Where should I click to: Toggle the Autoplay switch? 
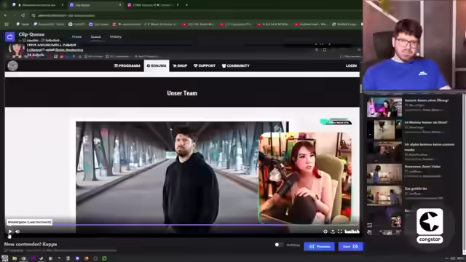(x=278, y=245)
